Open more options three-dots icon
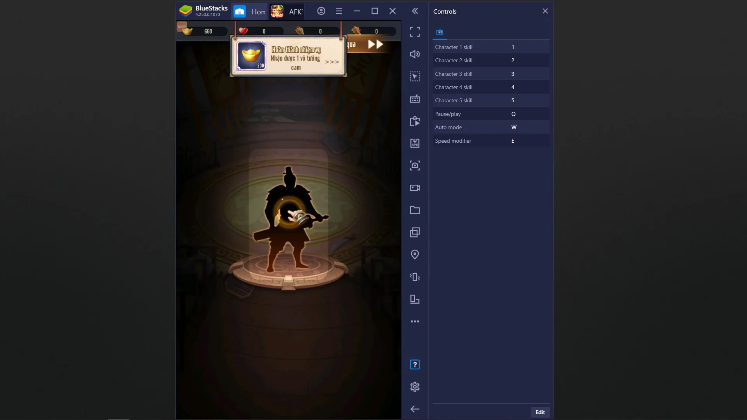Viewport: 747px width, 420px height. [x=415, y=322]
